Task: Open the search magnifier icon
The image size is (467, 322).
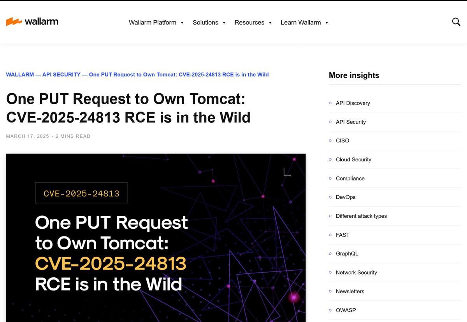Action: (456, 22)
